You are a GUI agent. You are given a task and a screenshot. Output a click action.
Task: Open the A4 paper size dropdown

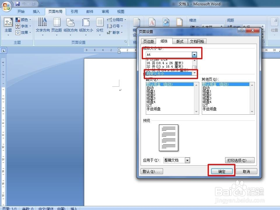click(194, 54)
